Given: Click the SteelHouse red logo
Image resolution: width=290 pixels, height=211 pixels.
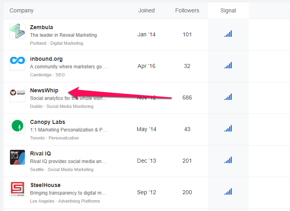Looking at the screenshot, I should [x=17, y=189].
